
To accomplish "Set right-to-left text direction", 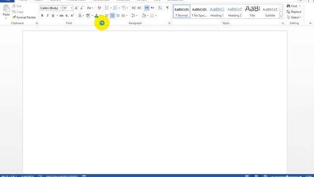I will point(153,8).
